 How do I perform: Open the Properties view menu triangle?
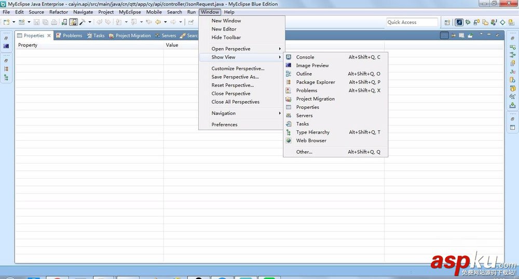(x=481, y=34)
